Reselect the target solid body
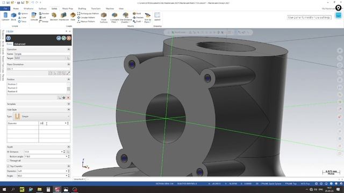This screenshot has height=193, width=344. coord(68,58)
